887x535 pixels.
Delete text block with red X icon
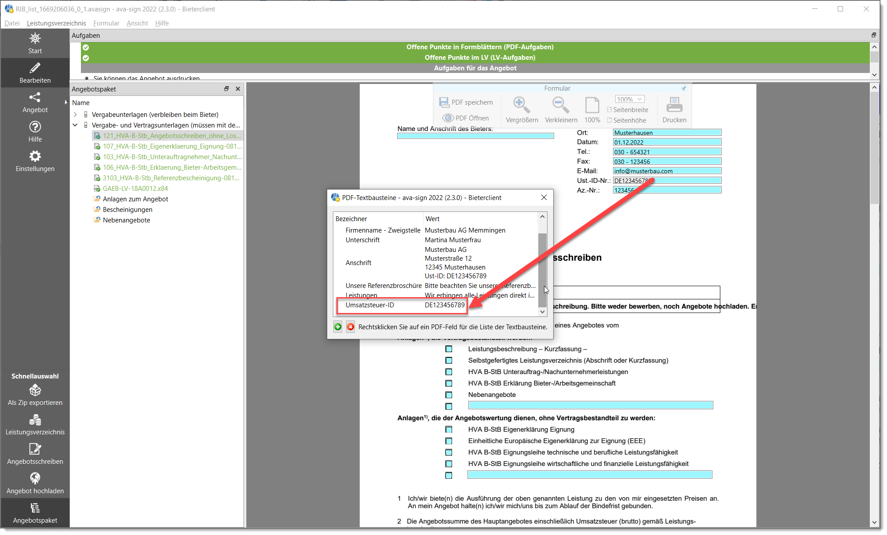tap(350, 327)
